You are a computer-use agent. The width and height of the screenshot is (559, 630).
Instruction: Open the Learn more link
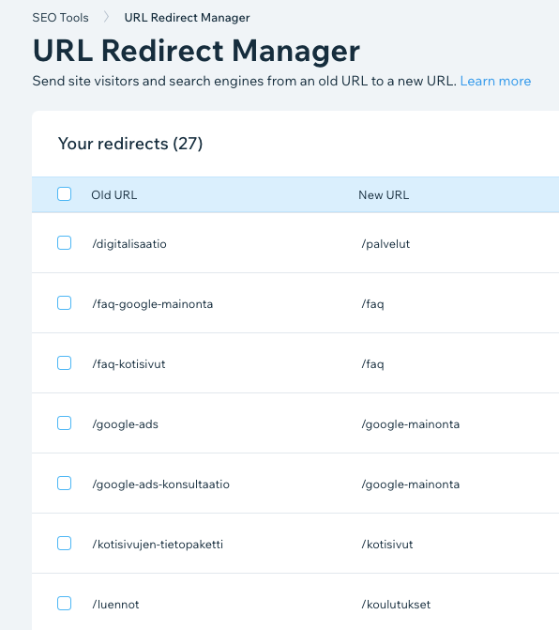point(495,81)
